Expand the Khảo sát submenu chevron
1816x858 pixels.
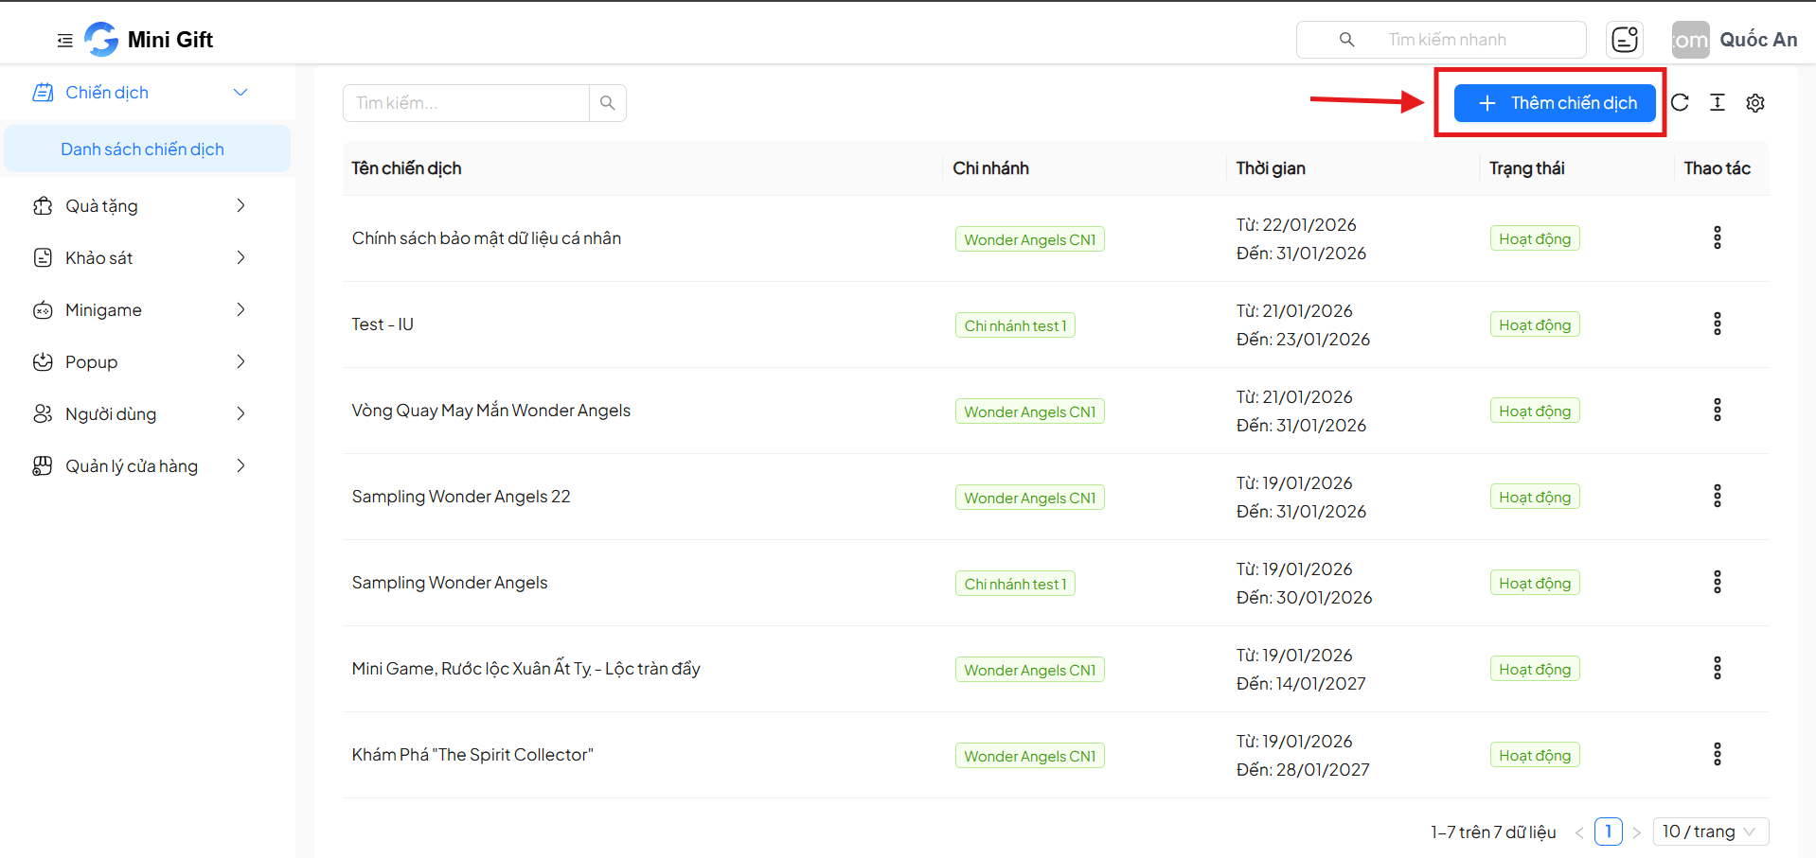(x=240, y=258)
